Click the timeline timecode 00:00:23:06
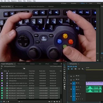Screen dimensions: 103x103 (72, 67)
